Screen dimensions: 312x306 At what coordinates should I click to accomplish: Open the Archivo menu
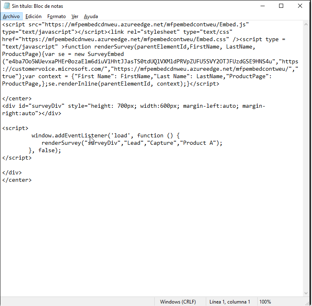(x=12, y=16)
